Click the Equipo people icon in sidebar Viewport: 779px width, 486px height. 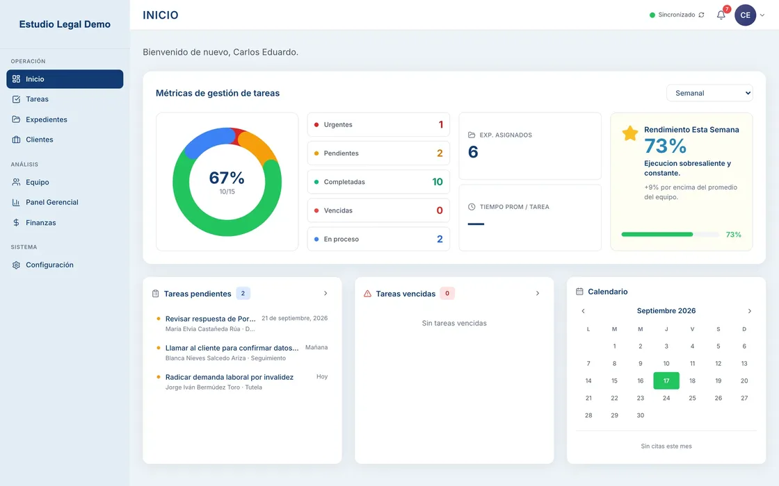pyautogui.click(x=17, y=182)
